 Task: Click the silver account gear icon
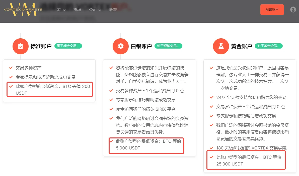coord(120,46)
